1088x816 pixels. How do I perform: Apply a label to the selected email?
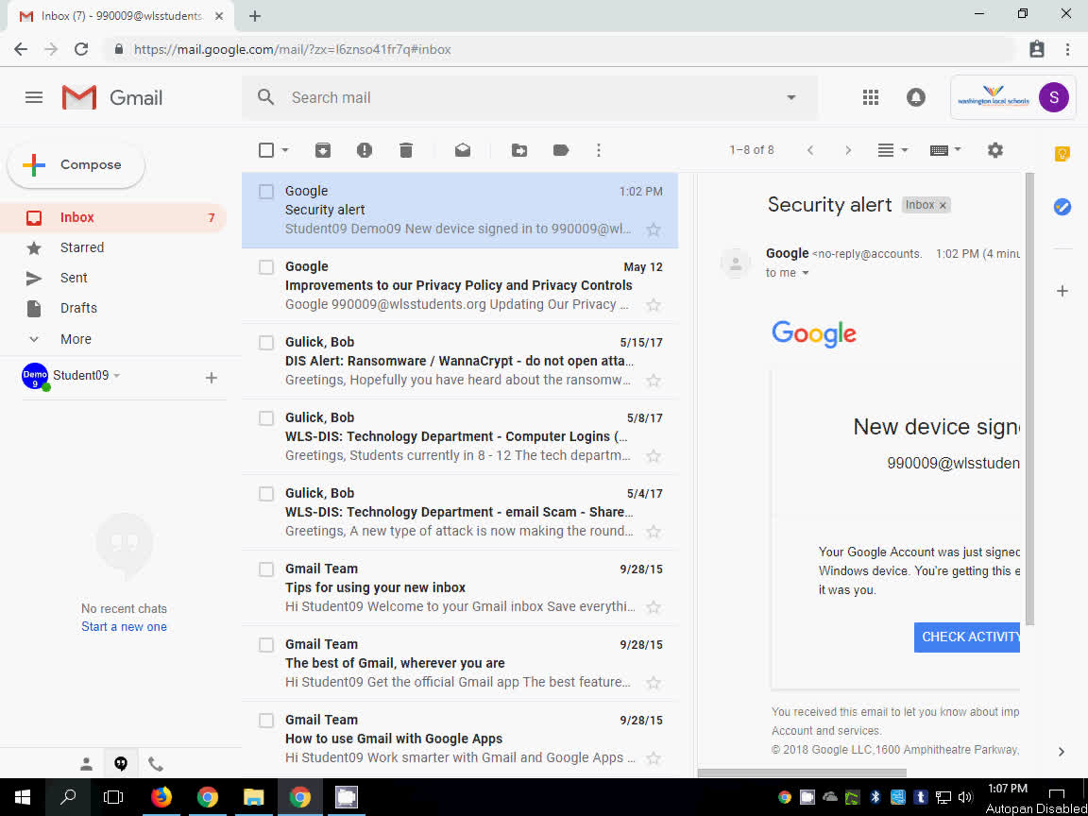(560, 149)
